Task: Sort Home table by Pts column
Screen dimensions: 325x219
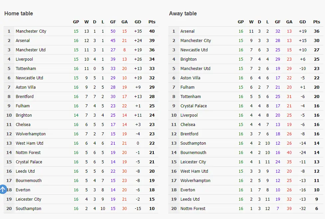Action: [x=152, y=22]
